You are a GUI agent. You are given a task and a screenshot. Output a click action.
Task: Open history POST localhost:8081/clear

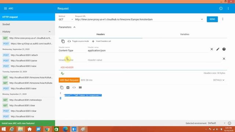tap(28, 111)
